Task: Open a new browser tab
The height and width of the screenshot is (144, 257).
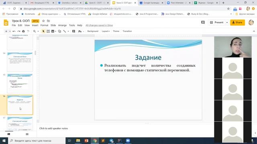Action: [x=223, y=3]
